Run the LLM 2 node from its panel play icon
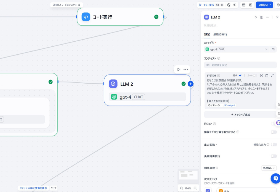The width and height of the screenshot is (280, 192). point(256,17)
